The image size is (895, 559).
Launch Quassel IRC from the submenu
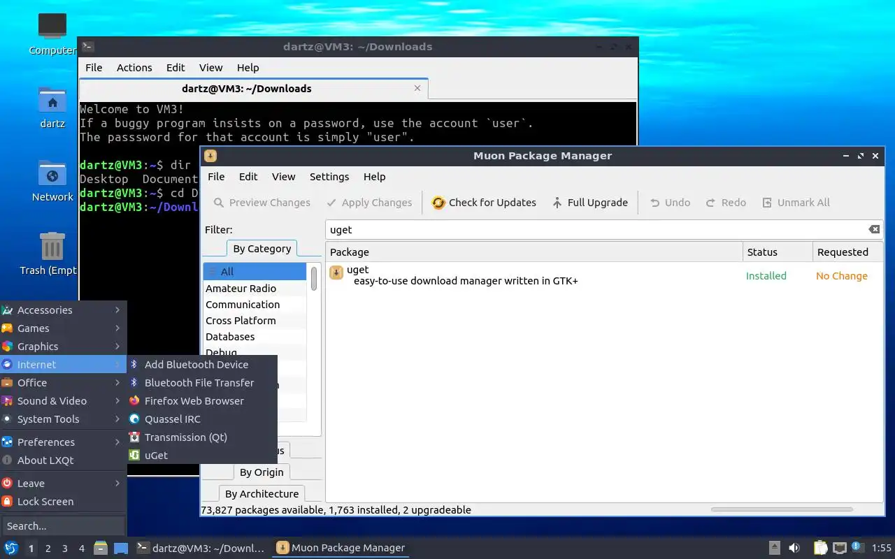pos(202,419)
